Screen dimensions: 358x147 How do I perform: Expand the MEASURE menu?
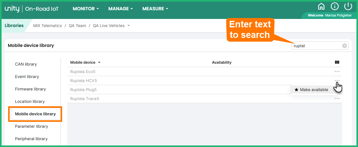click(x=155, y=9)
